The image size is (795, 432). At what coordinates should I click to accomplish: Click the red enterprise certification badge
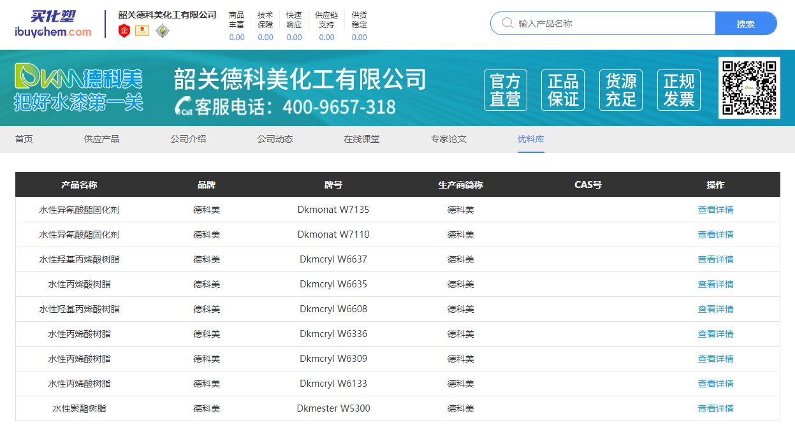124,31
